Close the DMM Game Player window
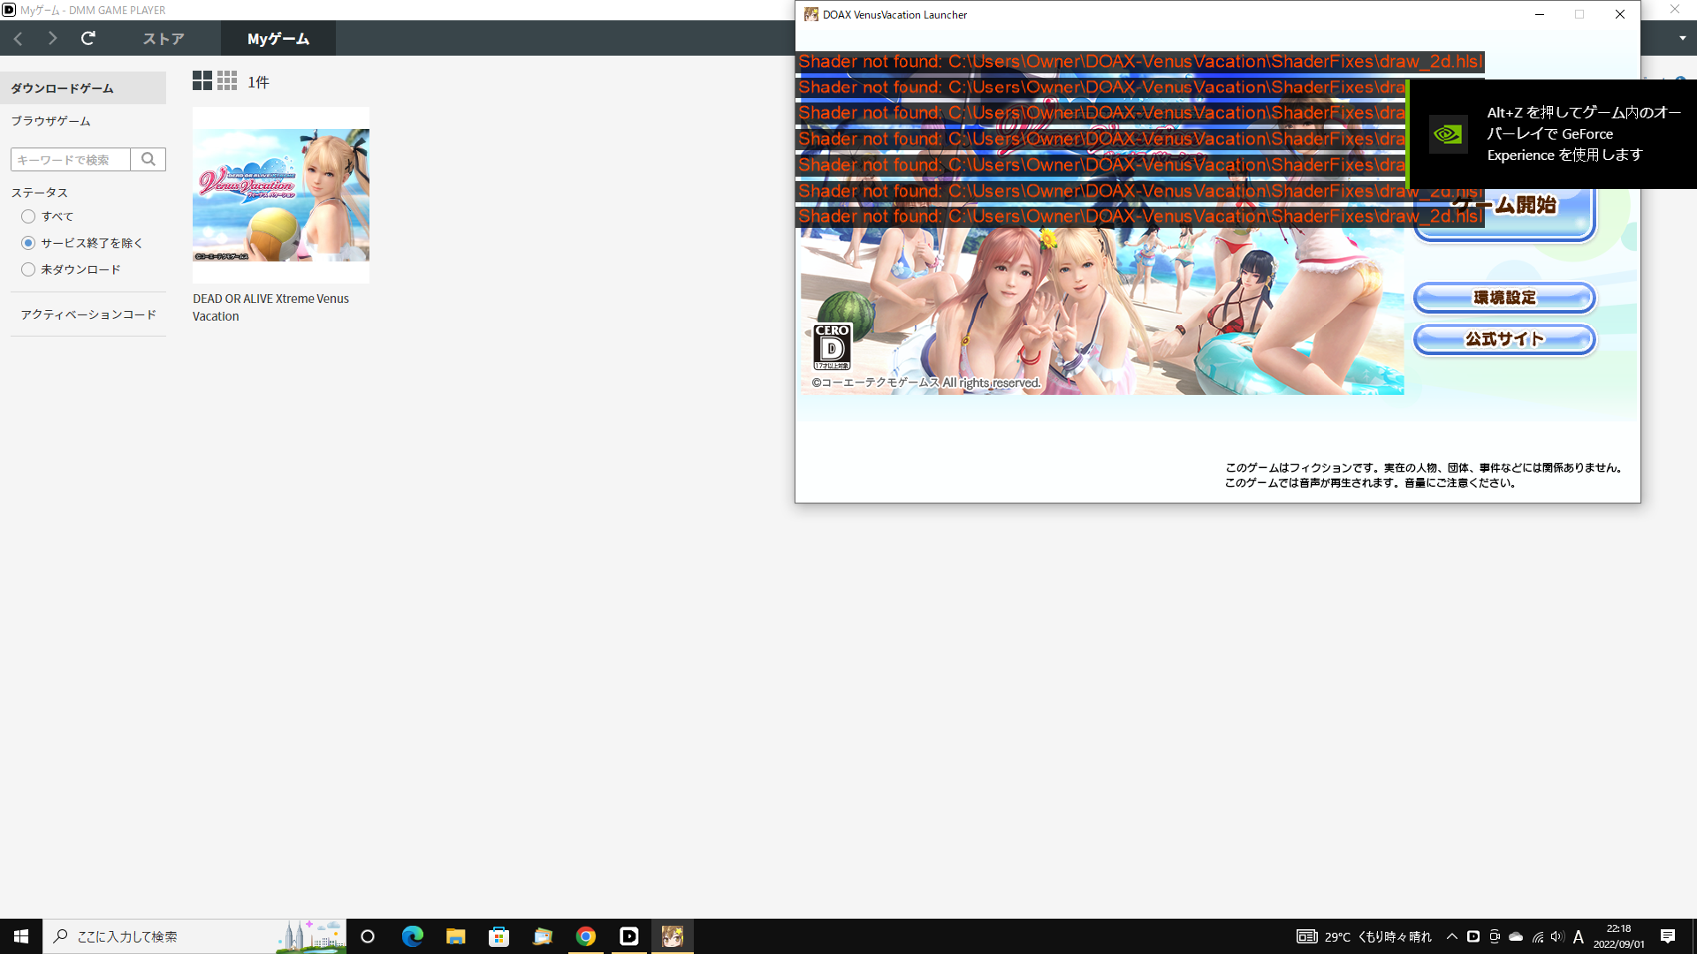 tap(1675, 10)
